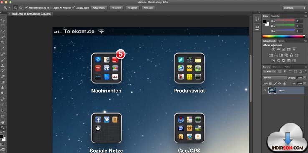Select the Eyedropper tool
Image resolution: width=308 pixels, height=153 pixels.
click(x=3, y=48)
